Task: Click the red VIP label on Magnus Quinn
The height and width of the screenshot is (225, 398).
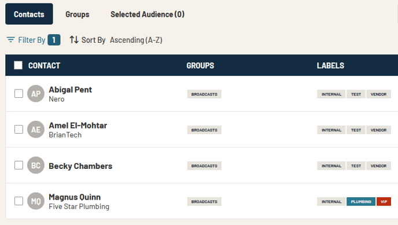Action: click(x=384, y=202)
